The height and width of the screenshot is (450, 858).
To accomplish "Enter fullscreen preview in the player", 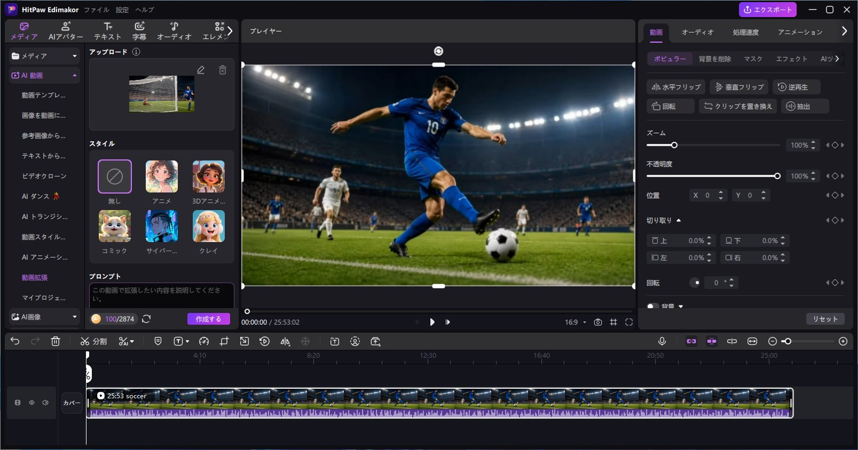I will [629, 322].
